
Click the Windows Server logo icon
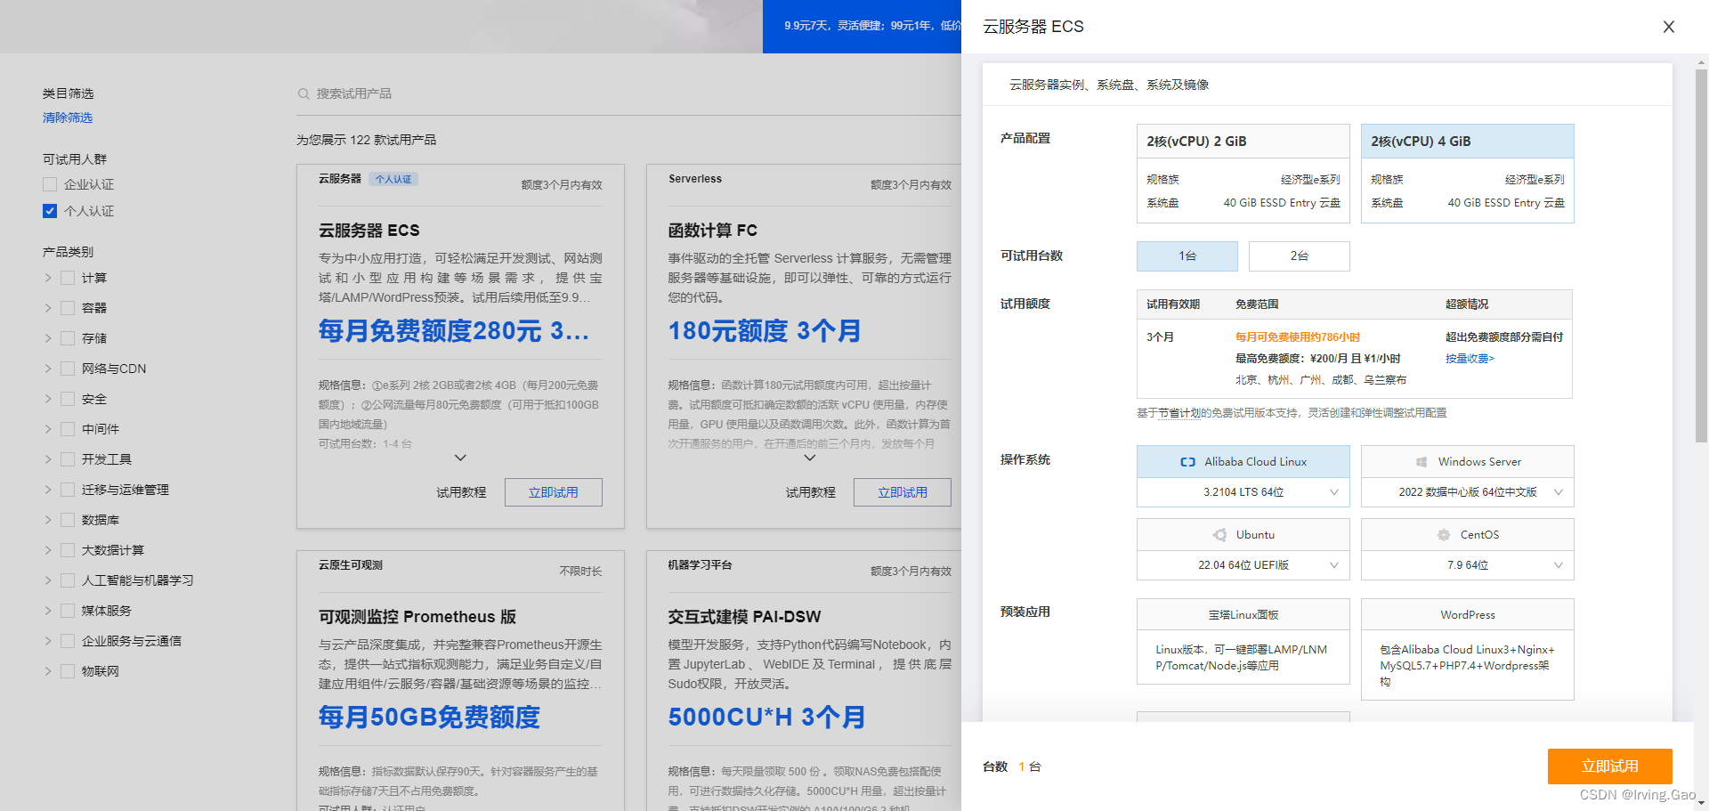[x=1421, y=462]
